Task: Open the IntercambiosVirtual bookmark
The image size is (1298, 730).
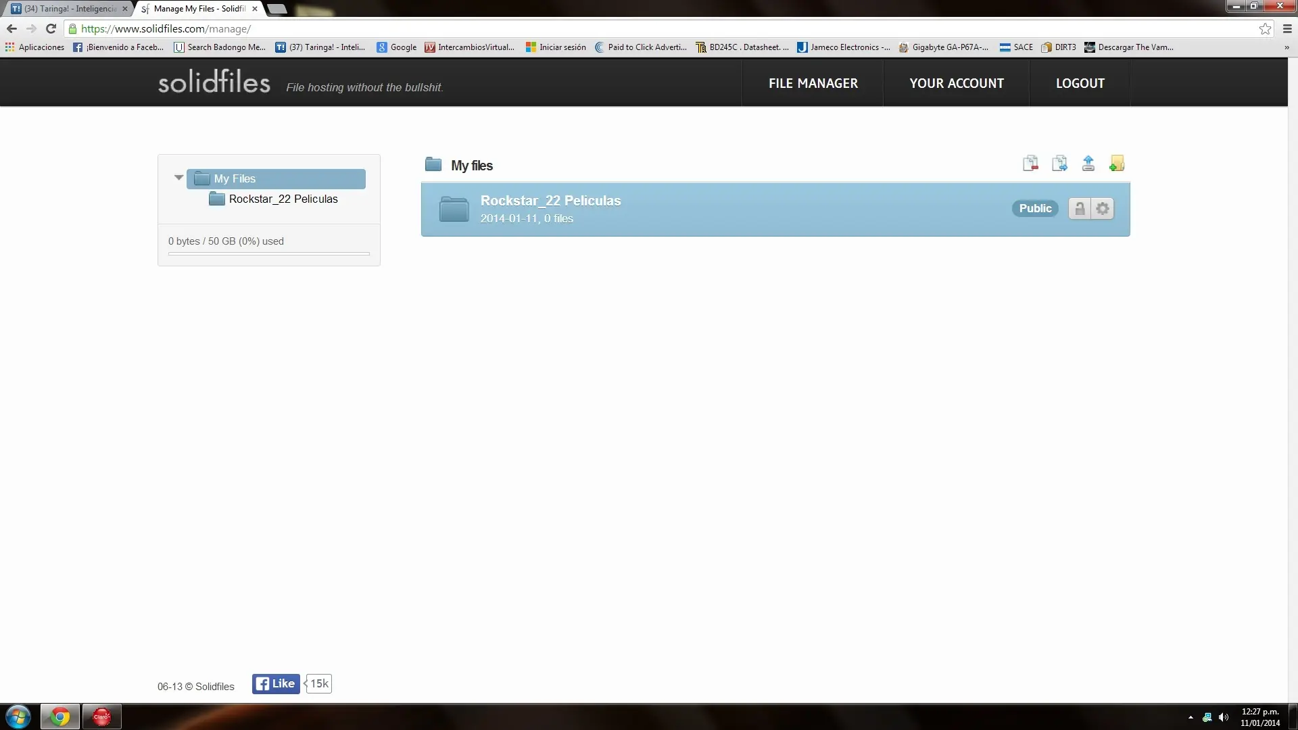Action: tap(469, 47)
